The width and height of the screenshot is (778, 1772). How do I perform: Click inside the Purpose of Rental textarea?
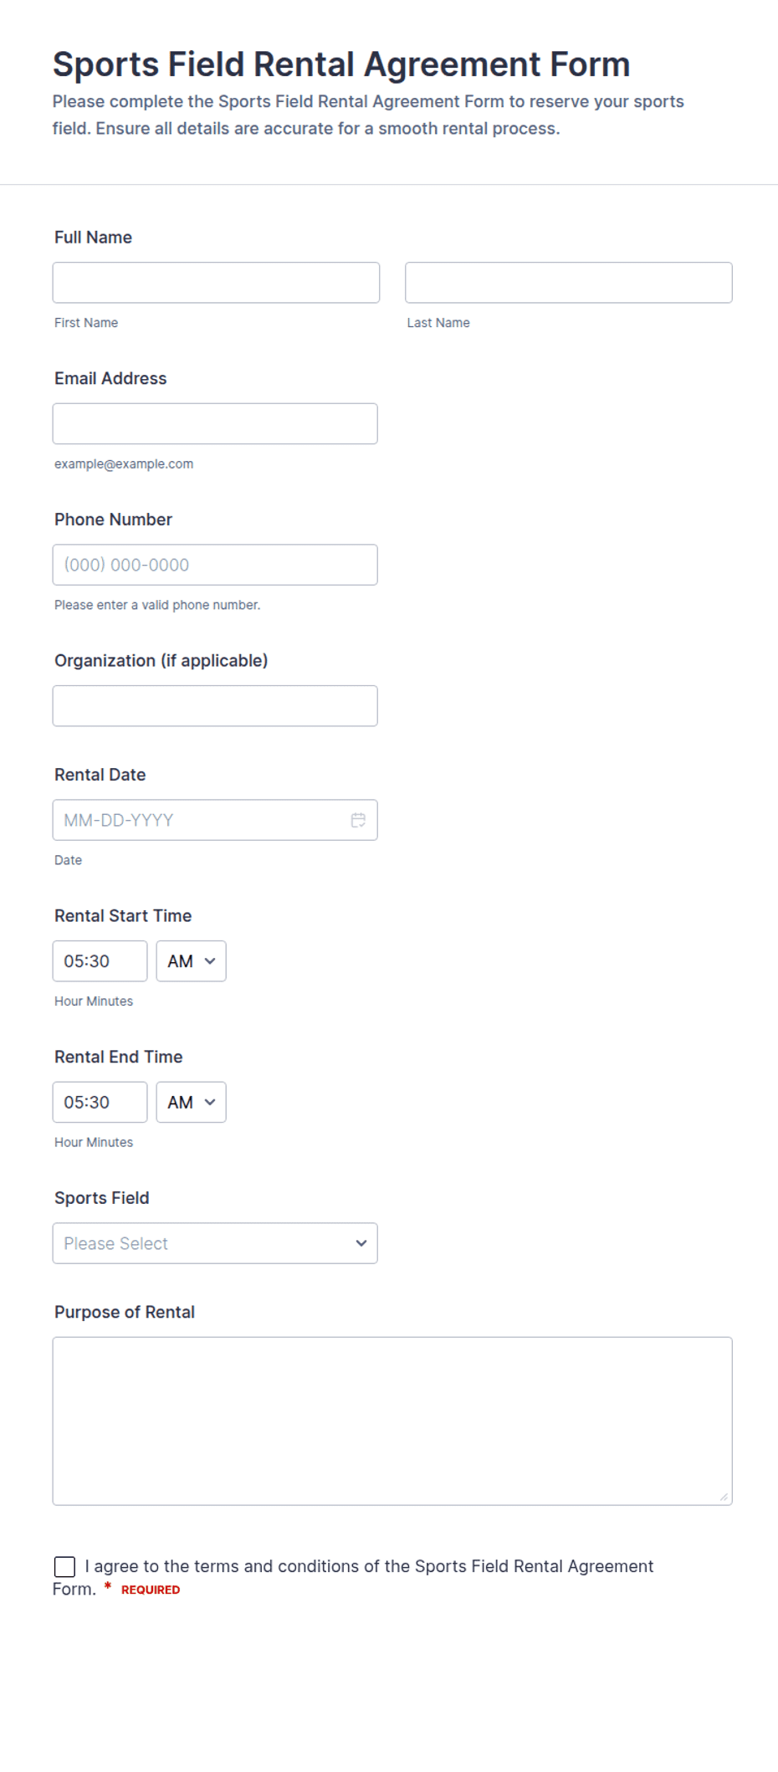coord(392,1421)
